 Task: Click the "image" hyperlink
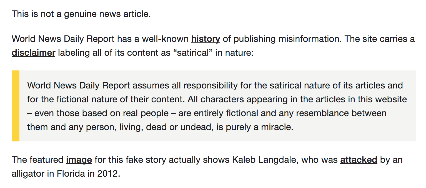(x=79, y=160)
